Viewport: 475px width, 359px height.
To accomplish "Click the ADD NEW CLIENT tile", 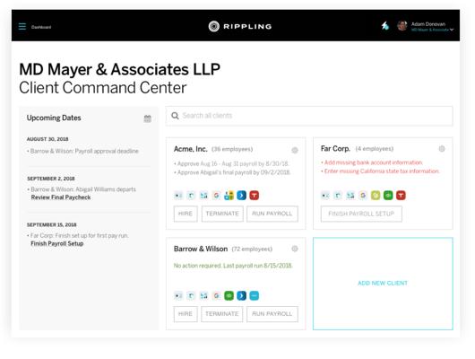I will [x=383, y=284].
